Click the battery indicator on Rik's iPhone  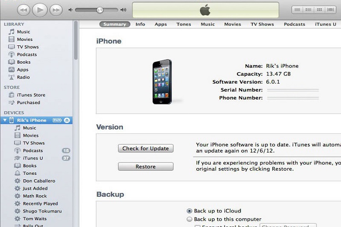[57, 120]
